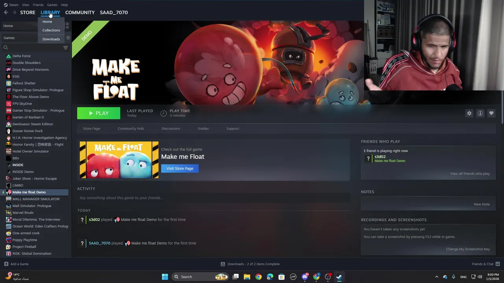Open the Games menu in menu bar
Image resolution: width=504 pixels, height=283 pixels.
pyautogui.click(x=52, y=5)
